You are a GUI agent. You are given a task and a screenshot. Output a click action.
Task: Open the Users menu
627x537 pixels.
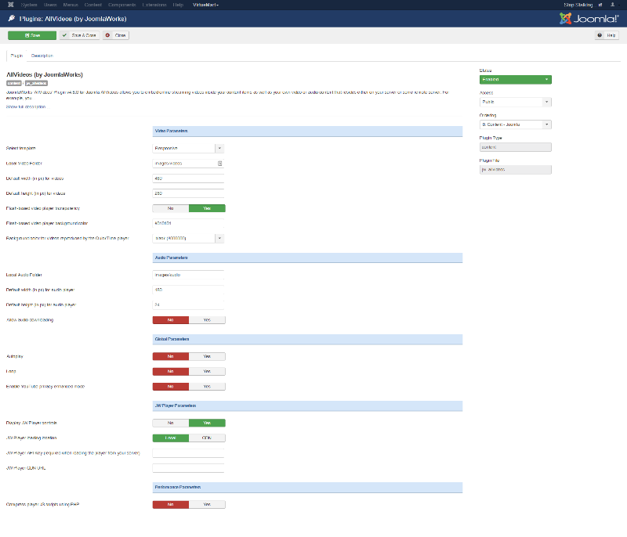click(50, 5)
